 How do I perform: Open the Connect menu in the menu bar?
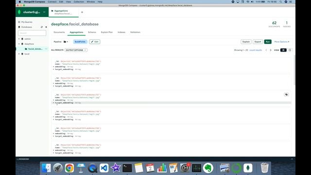click(52, 2)
